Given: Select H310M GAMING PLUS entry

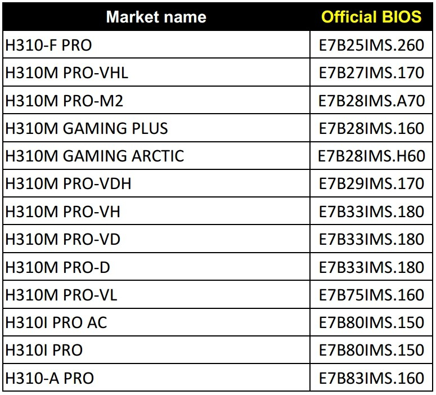Looking at the screenshot, I should pyautogui.click(x=86, y=128).
